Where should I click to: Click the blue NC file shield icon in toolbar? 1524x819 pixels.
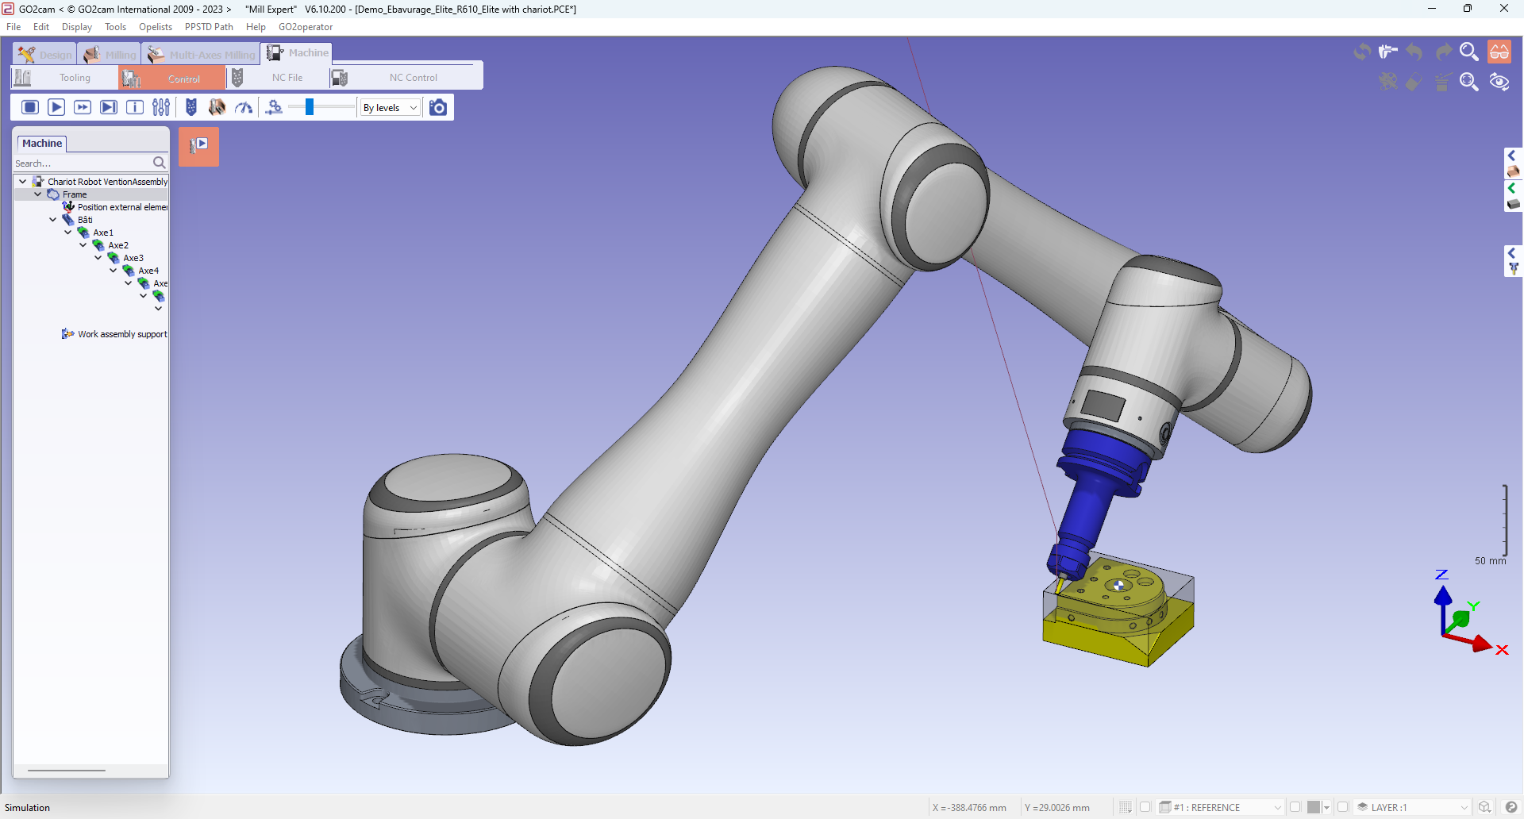pos(191,107)
